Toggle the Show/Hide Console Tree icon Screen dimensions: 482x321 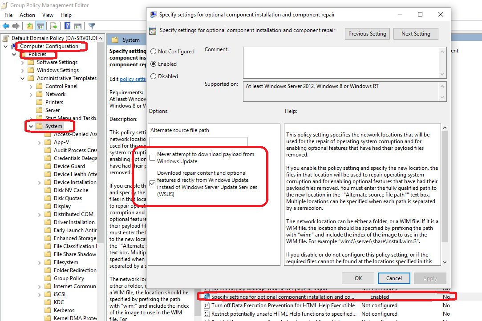(x=40, y=26)
